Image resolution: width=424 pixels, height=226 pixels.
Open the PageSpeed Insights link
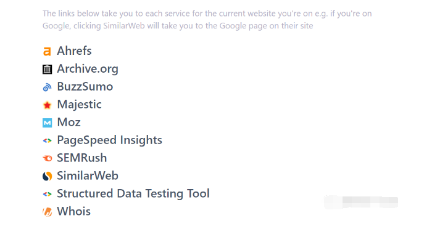click(x=109, y=140)
